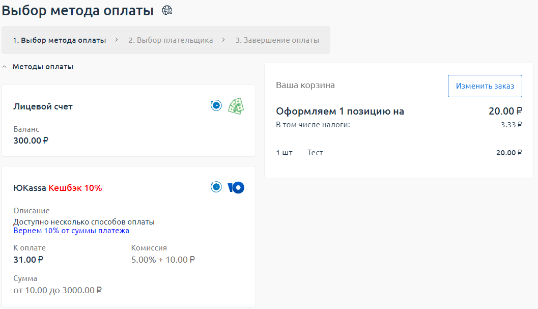
Task: Choose Лицевой счет payment method title
Action: coord(43,106)
